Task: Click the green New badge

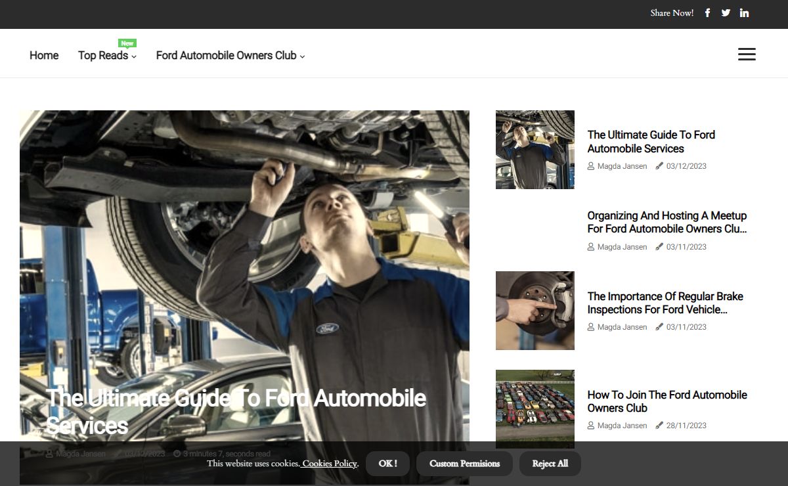Action: [127, 43]
